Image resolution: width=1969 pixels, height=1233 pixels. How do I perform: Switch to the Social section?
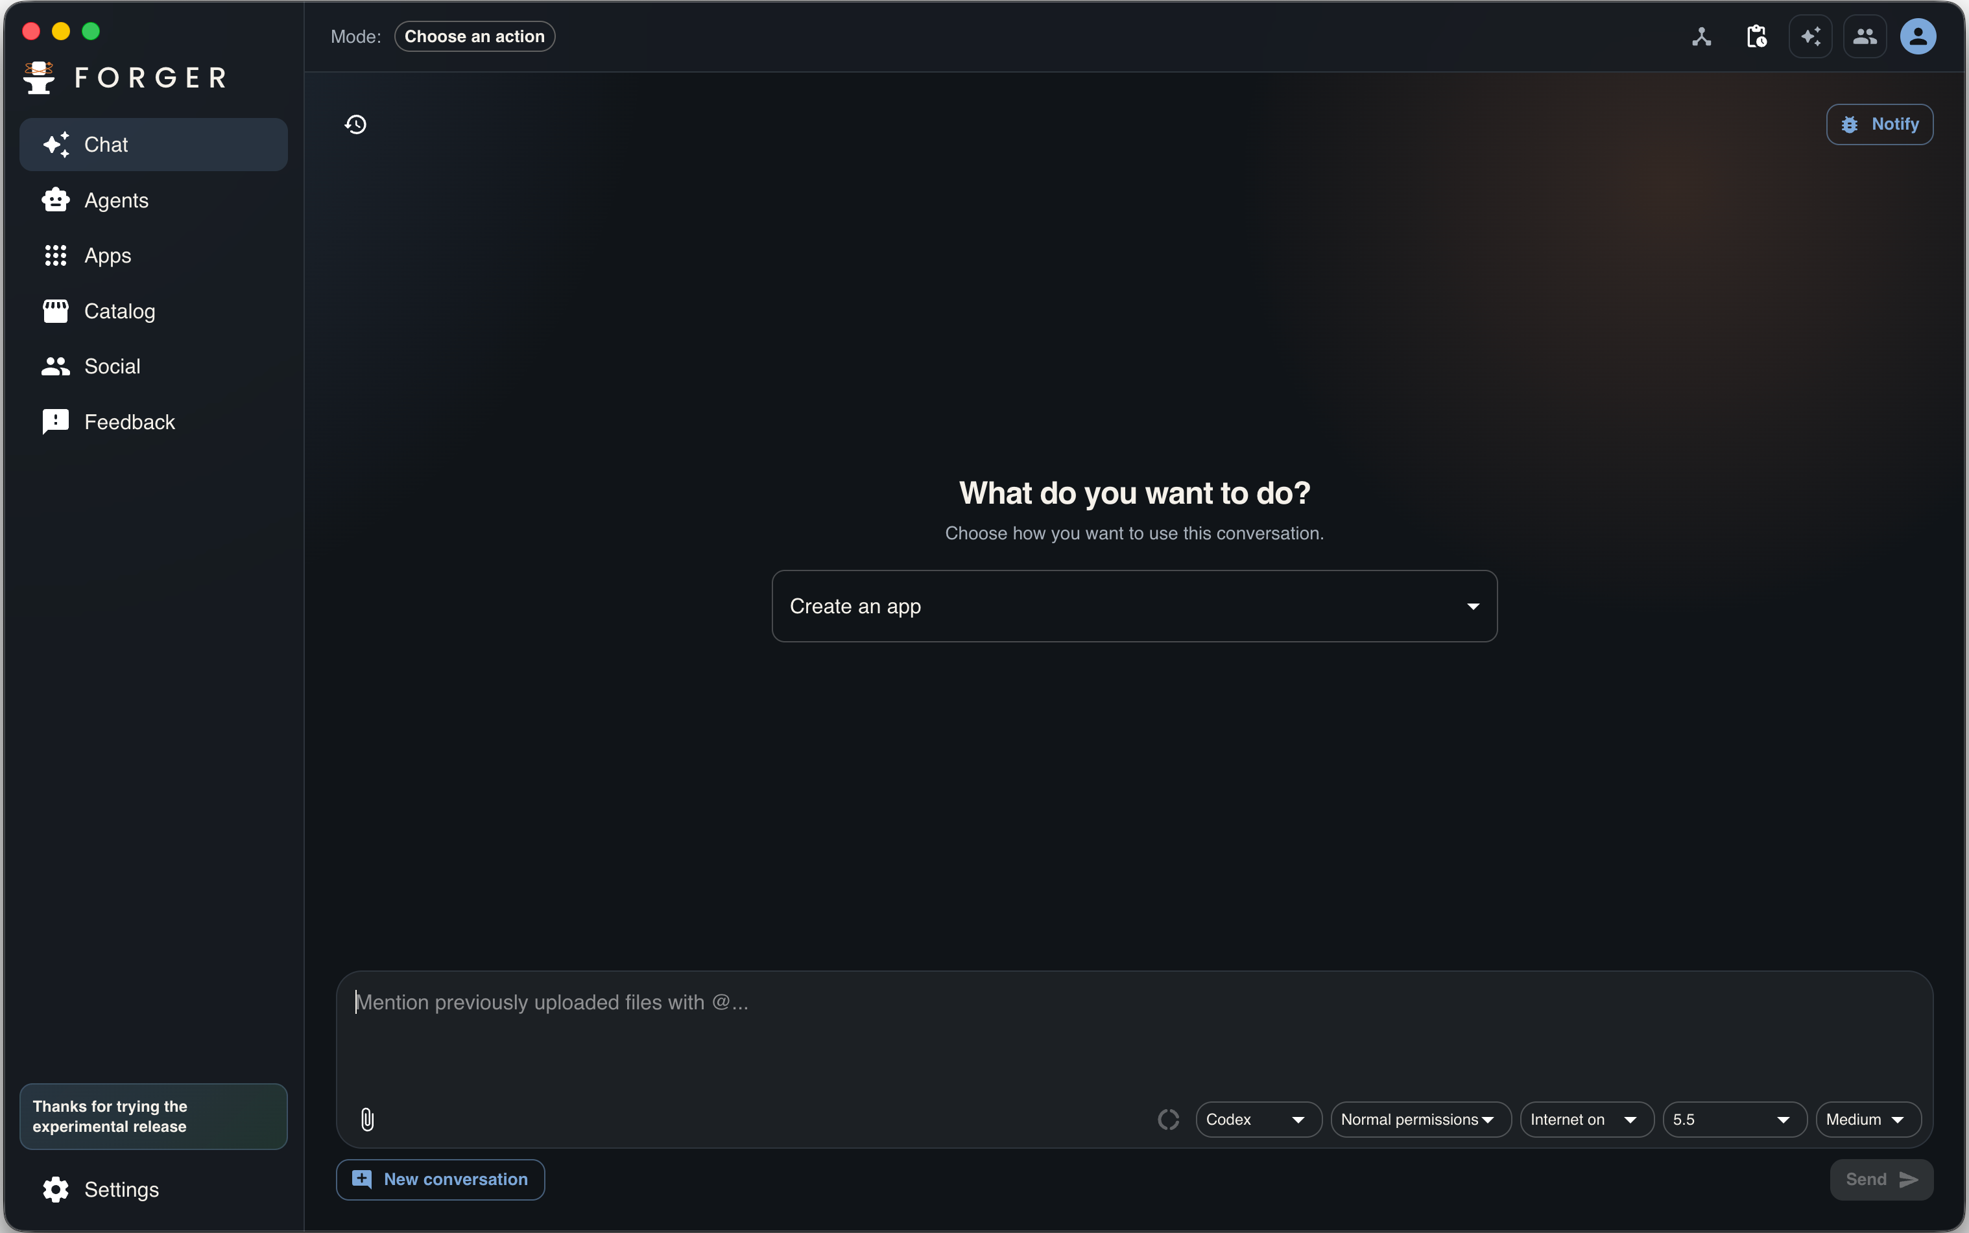coord(153,366)
